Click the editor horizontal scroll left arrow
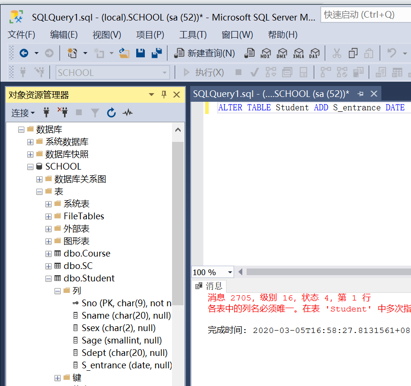411x386 pixels. pos(240,272)
